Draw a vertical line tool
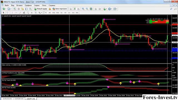Viewport: 178px width, 100px height. (x=12, y=13)
